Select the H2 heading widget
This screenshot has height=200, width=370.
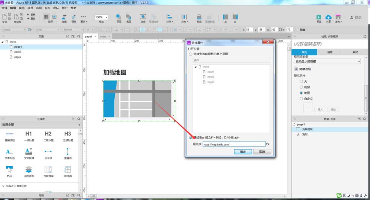tap(48, 136)
